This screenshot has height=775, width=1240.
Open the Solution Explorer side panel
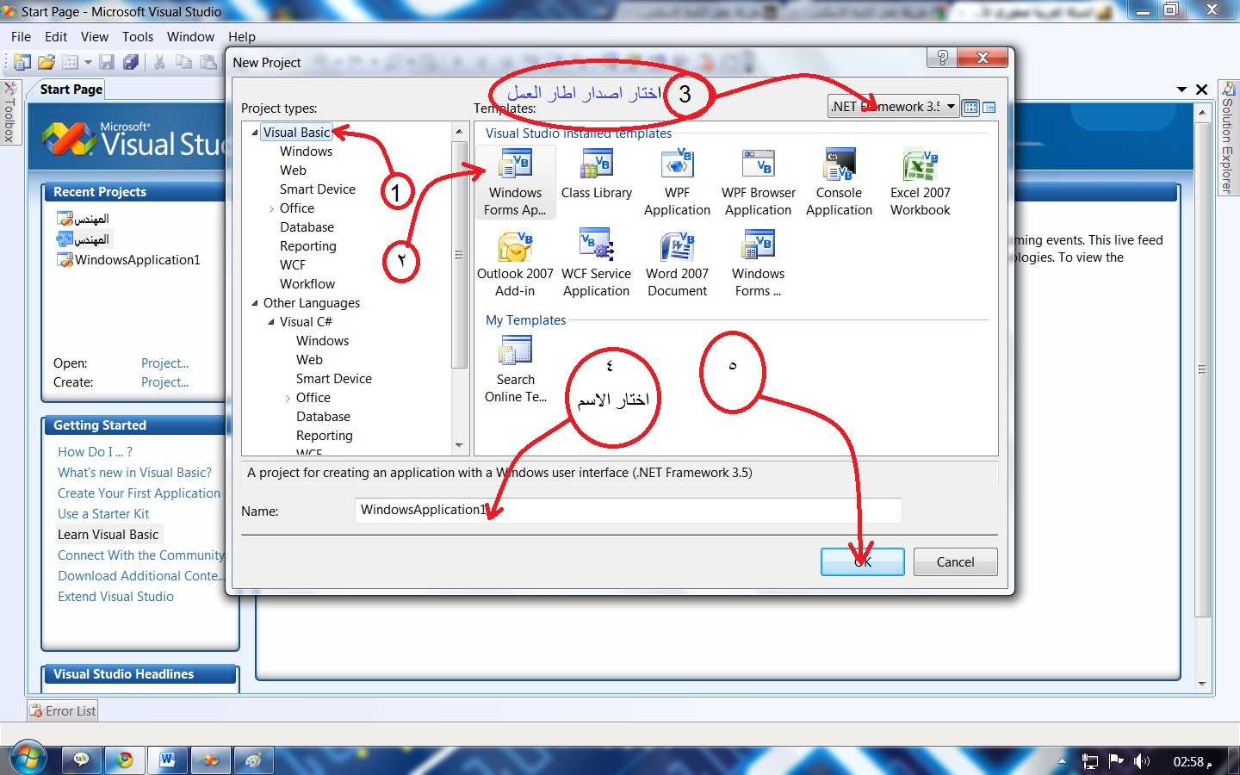pyautogui.click(x=1228, y=138)
